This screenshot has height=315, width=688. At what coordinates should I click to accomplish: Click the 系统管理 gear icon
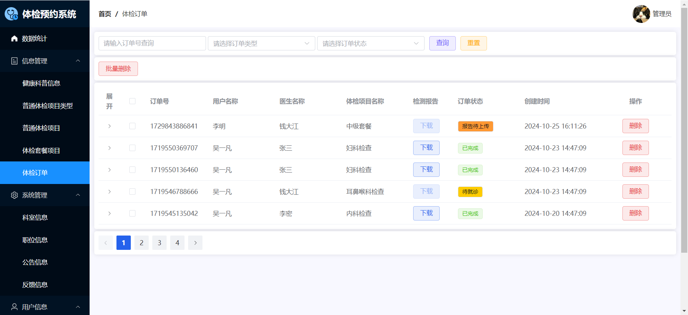14,195
